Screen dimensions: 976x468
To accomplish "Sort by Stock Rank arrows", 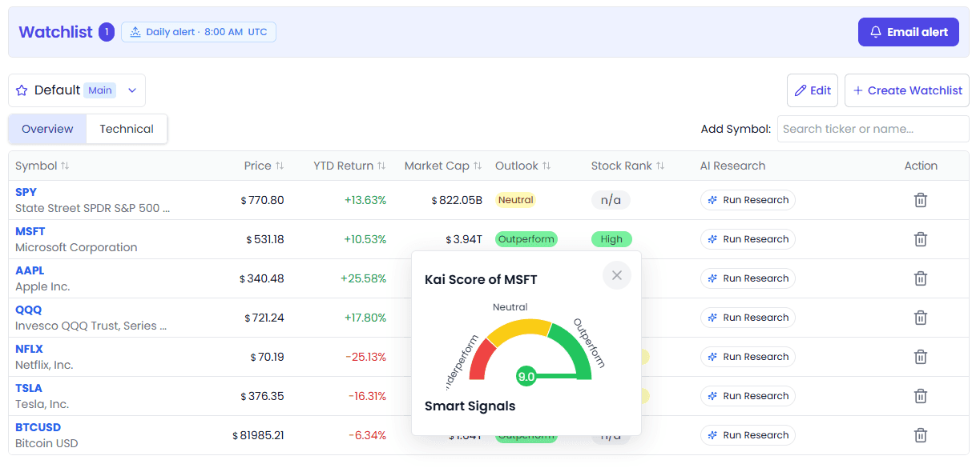I will [660, 166].
